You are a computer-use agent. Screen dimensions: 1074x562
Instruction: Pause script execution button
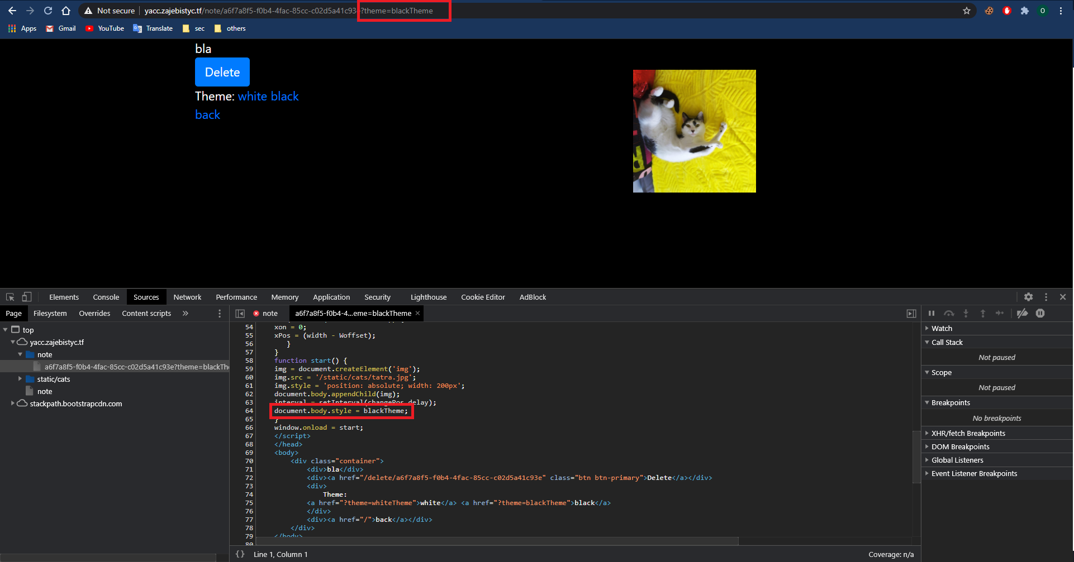coord(932,313)
